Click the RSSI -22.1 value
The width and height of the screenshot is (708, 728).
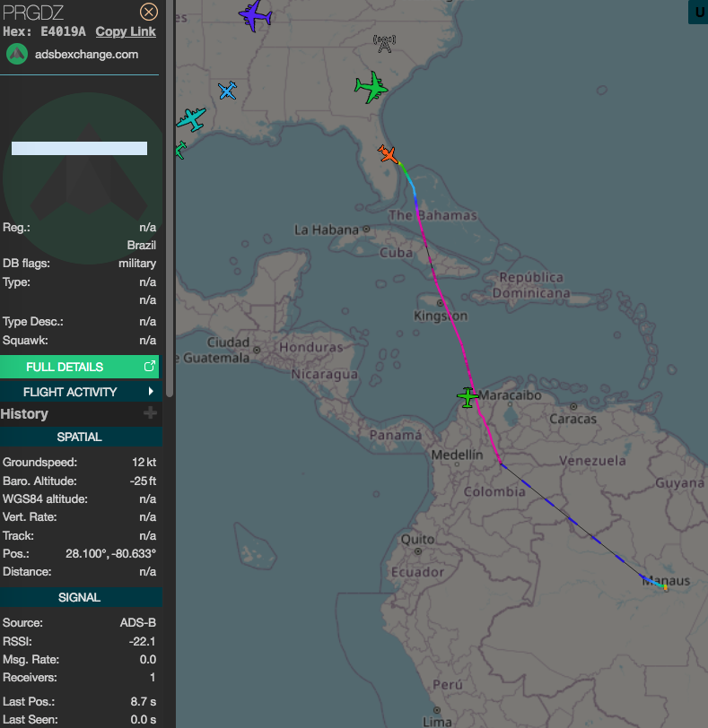click(143, 641)
